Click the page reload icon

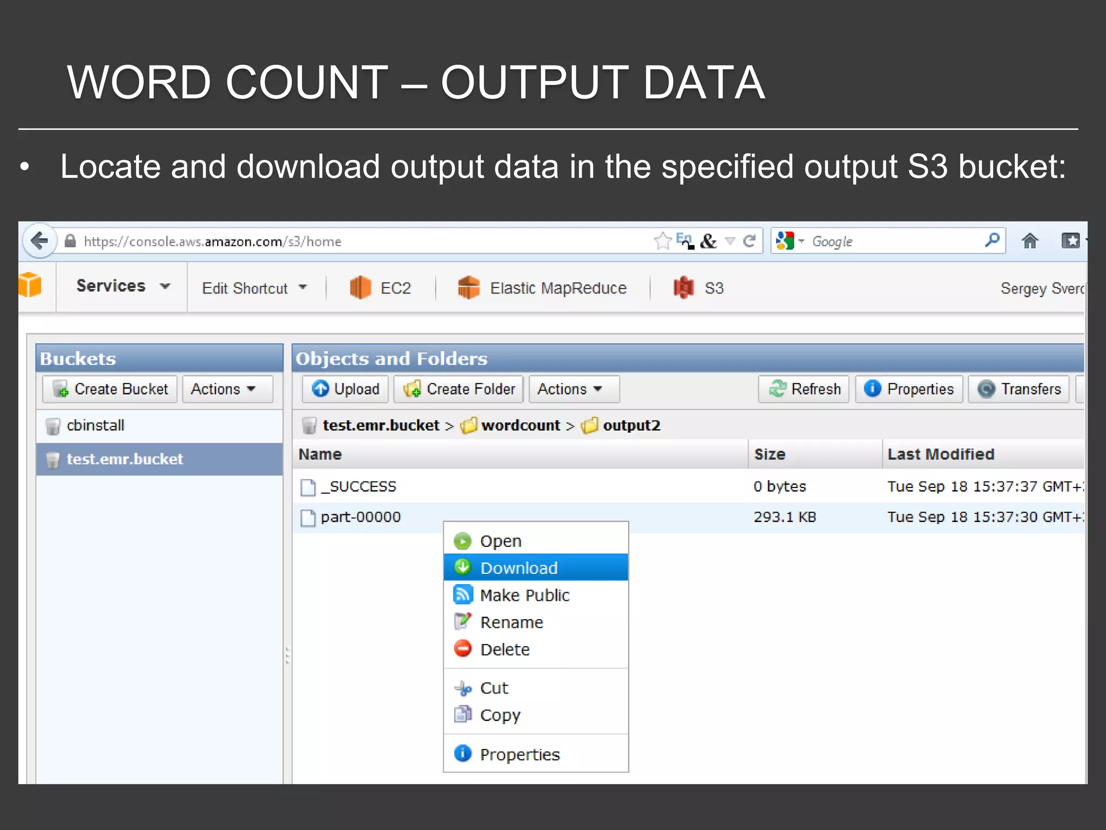749,241
